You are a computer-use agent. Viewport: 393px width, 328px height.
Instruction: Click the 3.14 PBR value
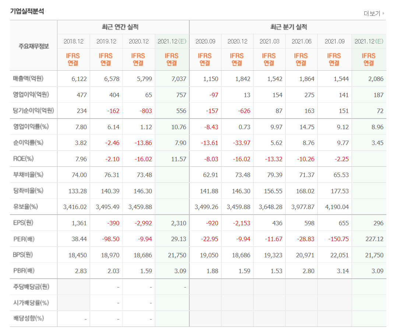[343, 271]
